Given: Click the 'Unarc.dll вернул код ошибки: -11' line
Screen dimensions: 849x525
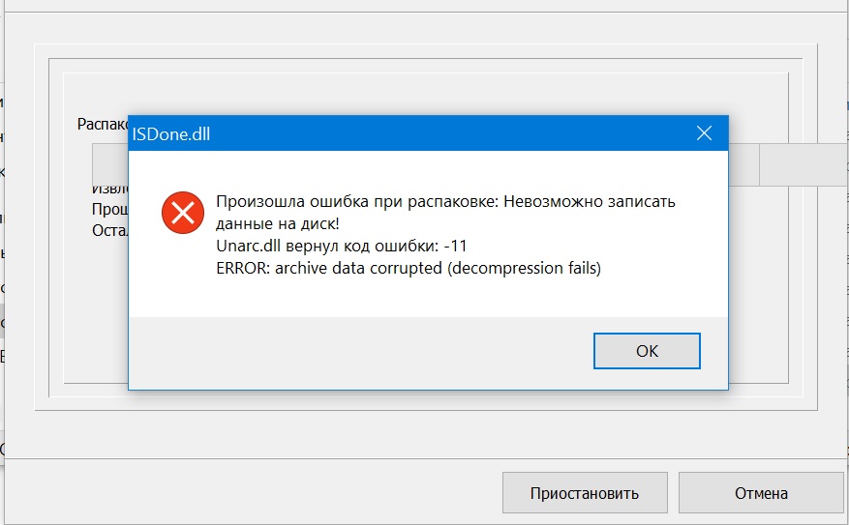Looking at the screenshot, I should [x=342, y=247].
